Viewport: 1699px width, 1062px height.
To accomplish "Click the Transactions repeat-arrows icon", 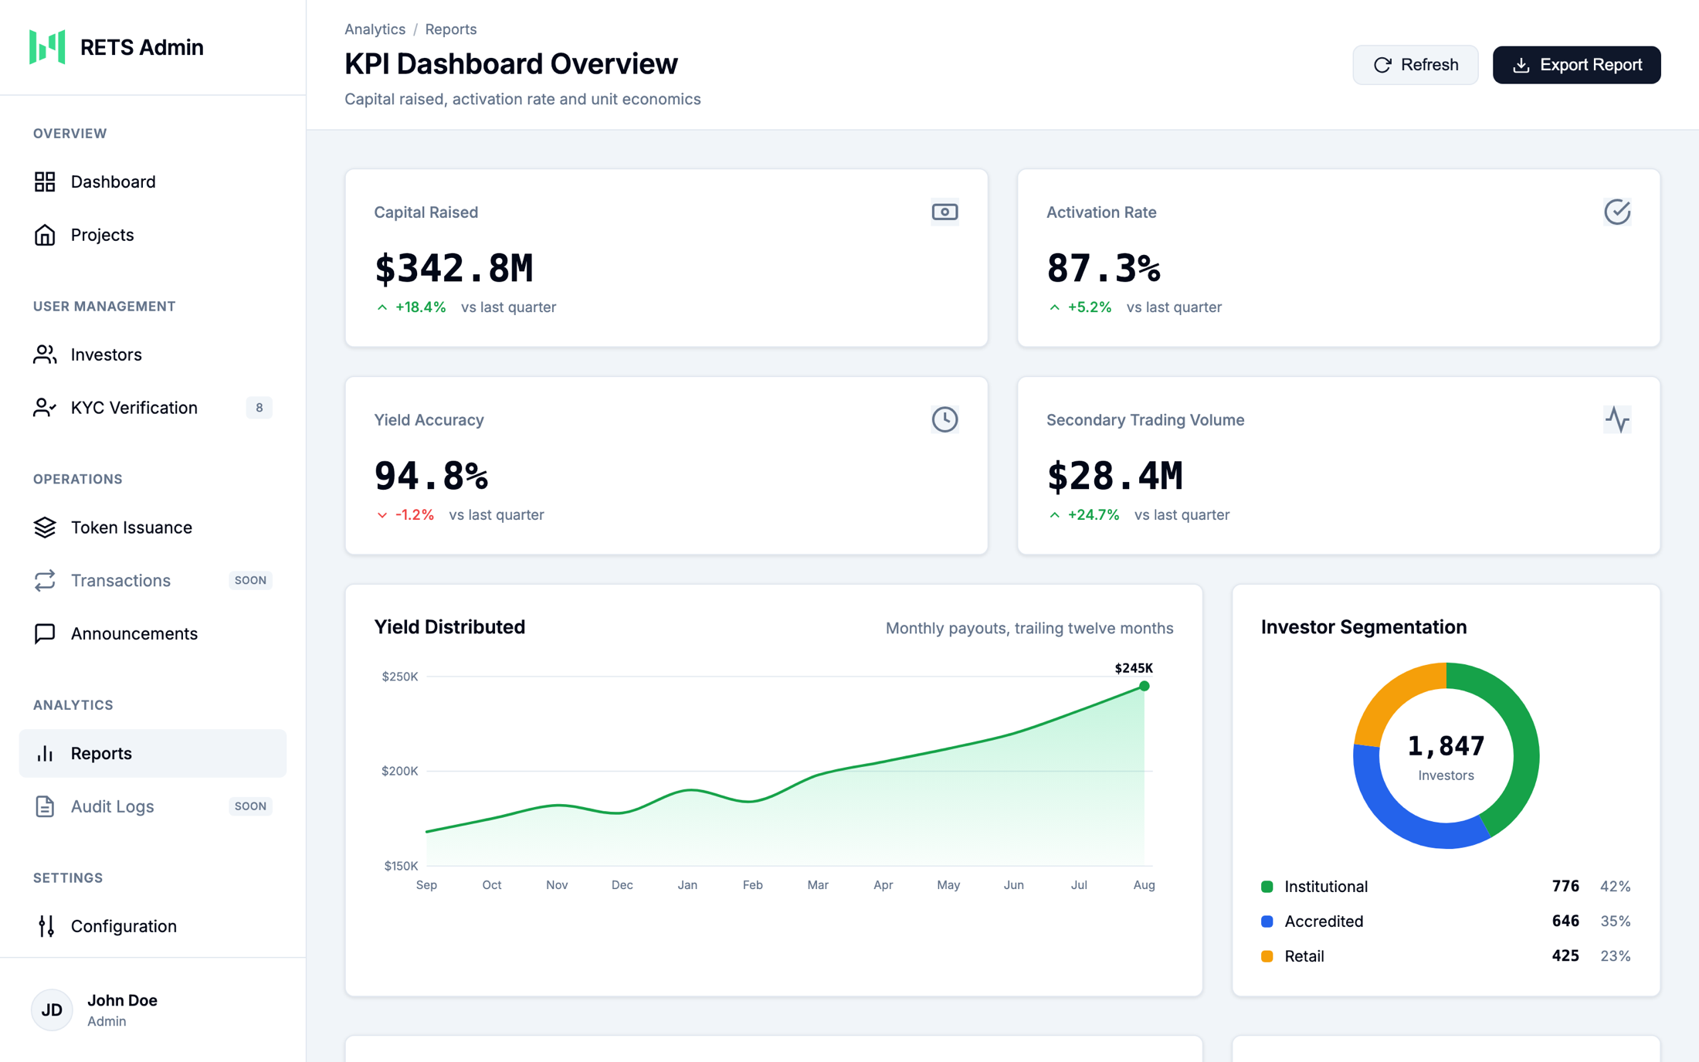I will pos(45,581).
